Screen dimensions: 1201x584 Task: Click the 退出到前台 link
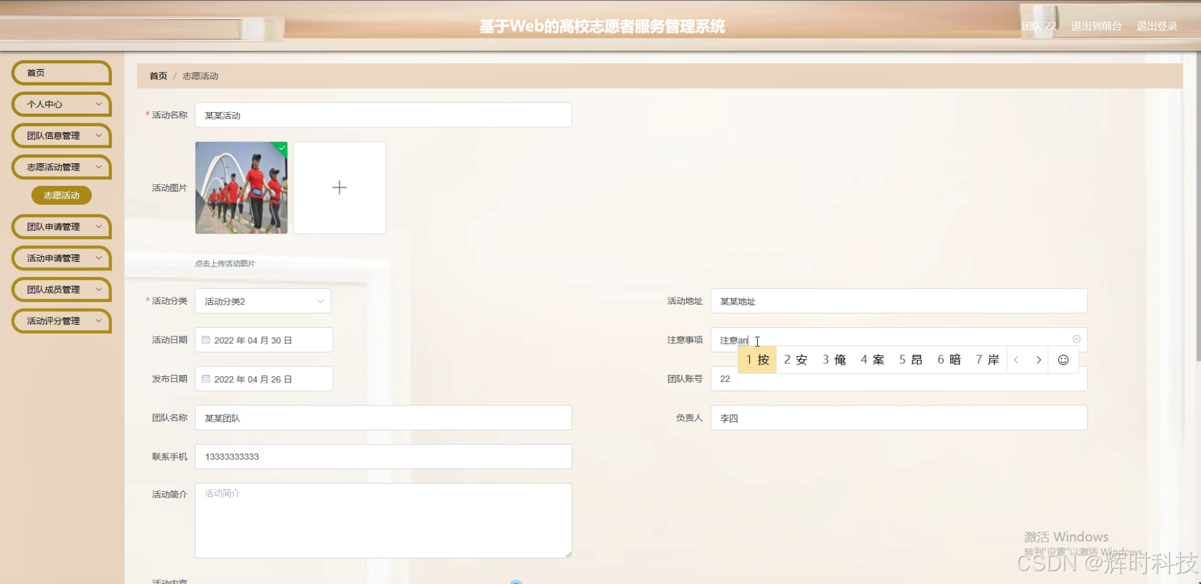[x=1096, y=26]
